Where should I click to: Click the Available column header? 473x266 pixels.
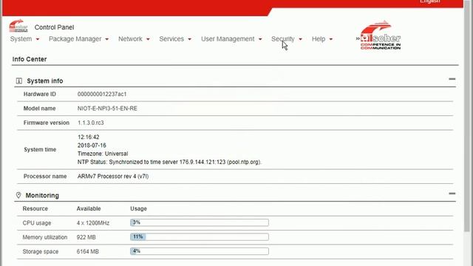click(x=89, y=208)
